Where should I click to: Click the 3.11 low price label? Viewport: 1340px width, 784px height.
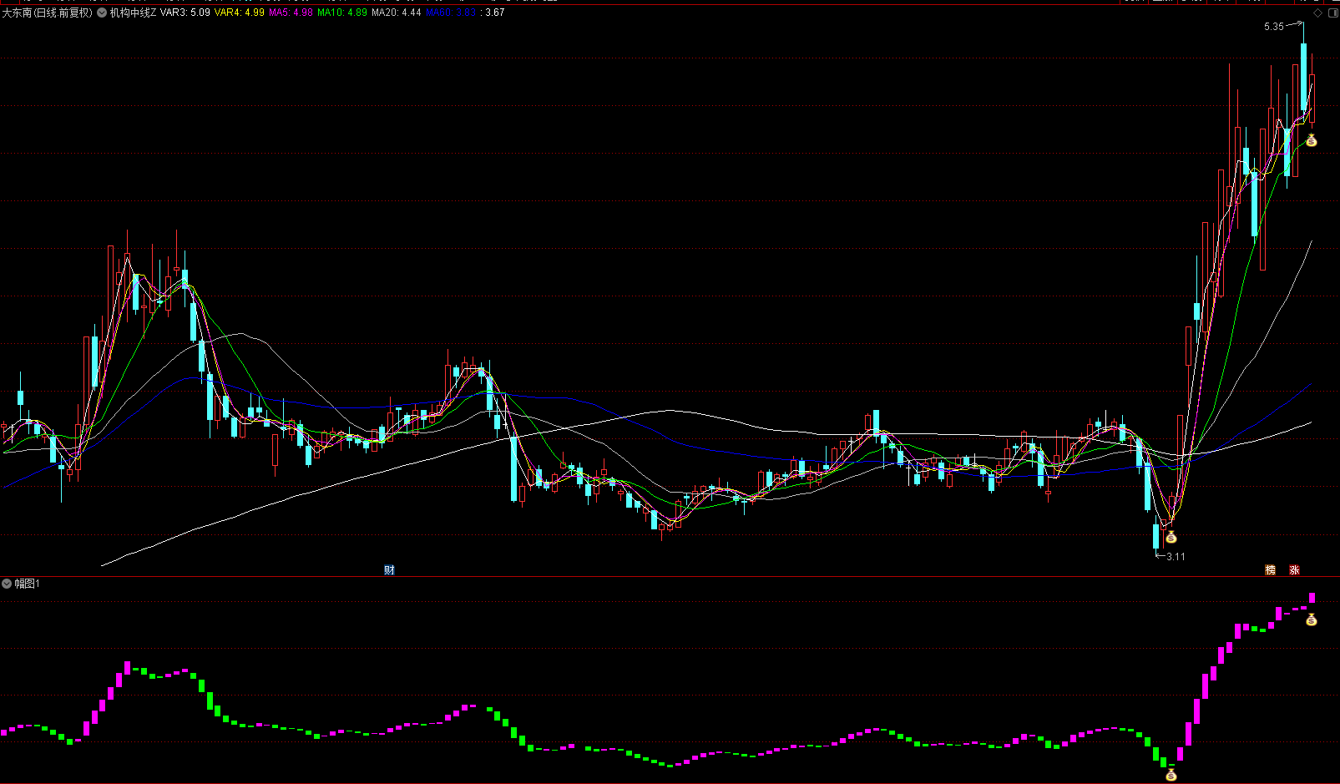1176,557
